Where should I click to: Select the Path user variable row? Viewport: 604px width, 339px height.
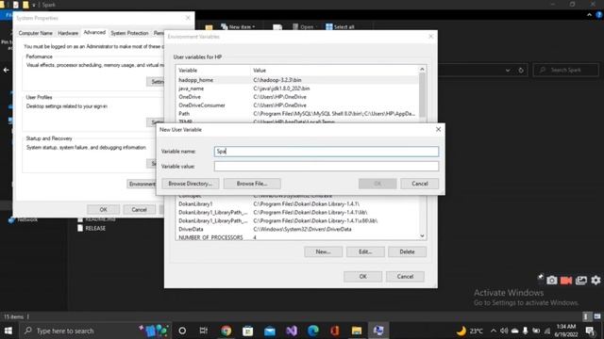click(297, 114)
